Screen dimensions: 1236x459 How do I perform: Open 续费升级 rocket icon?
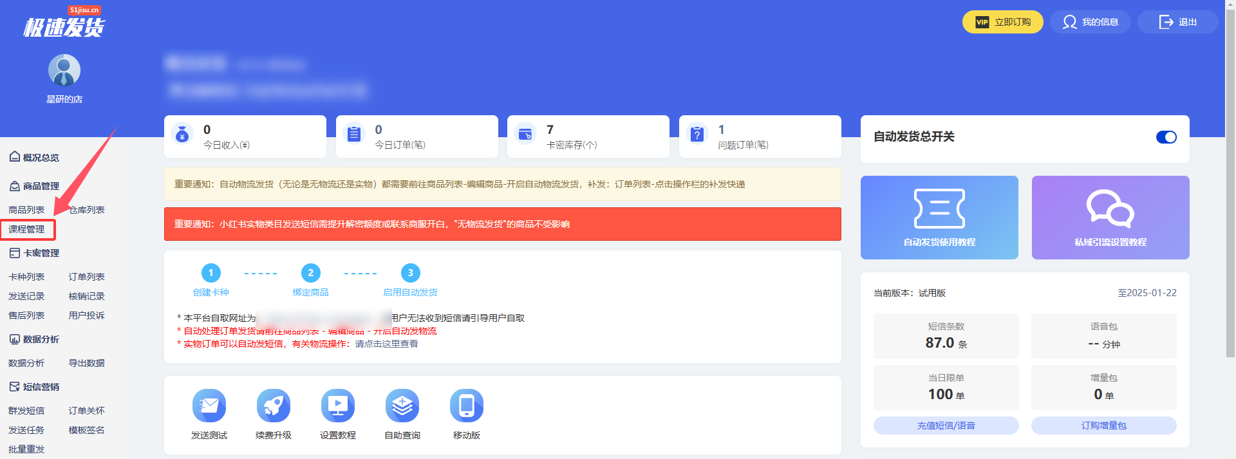pyautogui.click(x=274, y=406)
